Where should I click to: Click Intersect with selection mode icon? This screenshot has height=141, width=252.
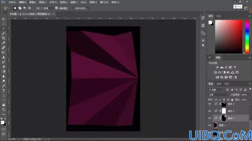(30, 8)
